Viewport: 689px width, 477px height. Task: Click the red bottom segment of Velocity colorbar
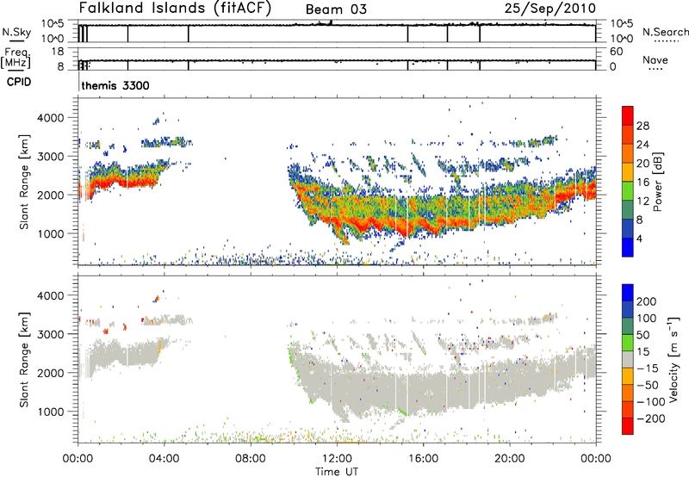pos(628,426)
